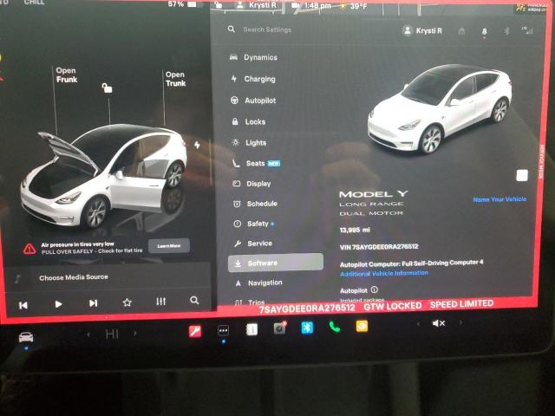This screenshot has width=555, height=416.
Task: Open notifications bell in settings header
Action: coord(484,31)
